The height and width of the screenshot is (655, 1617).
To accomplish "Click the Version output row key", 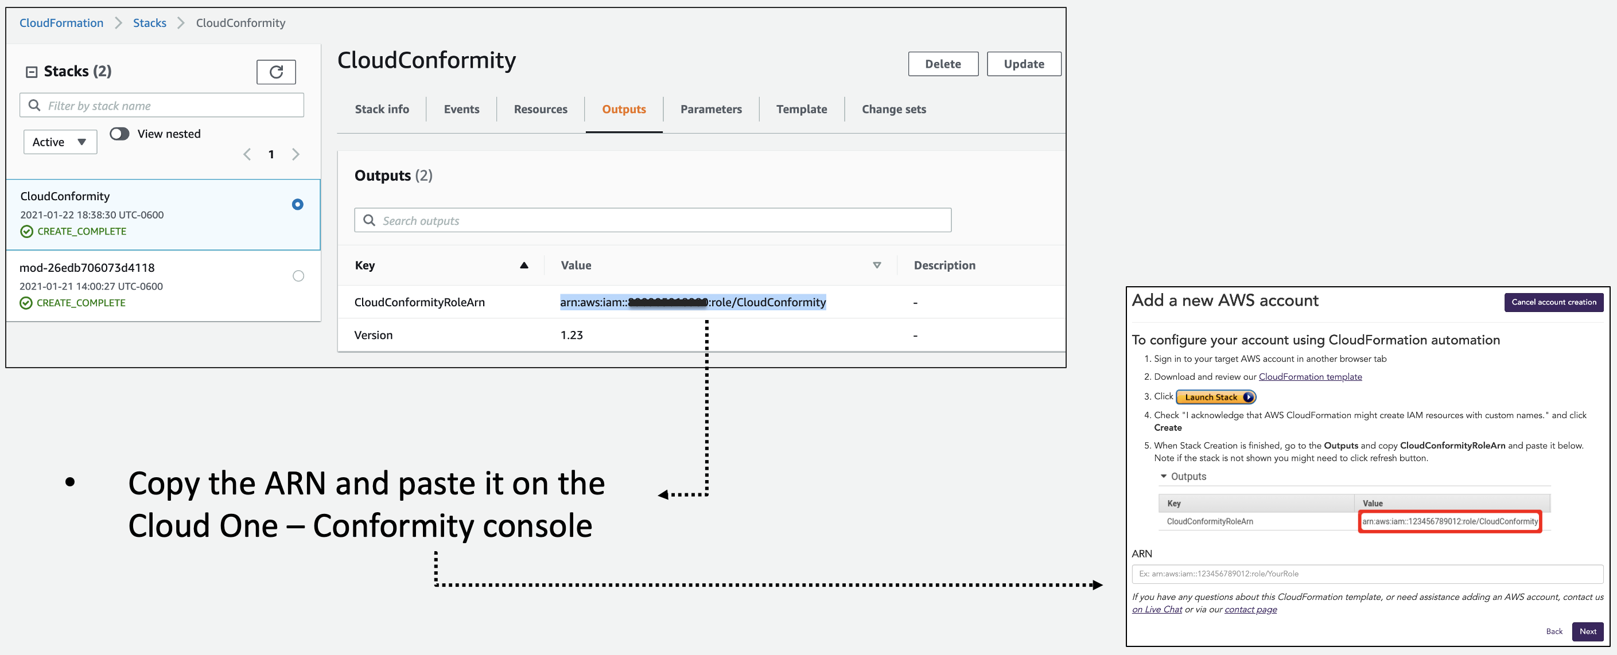I will 374,335.
